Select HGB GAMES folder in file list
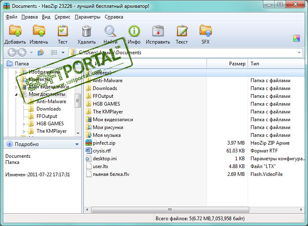Image resolution: width=308 pixels, height=226 pixels. (106, 104)
